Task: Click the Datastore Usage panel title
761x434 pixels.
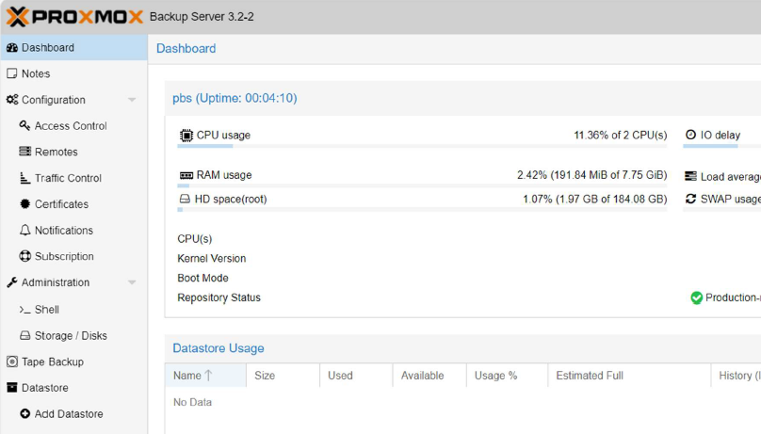Action: 219,348
